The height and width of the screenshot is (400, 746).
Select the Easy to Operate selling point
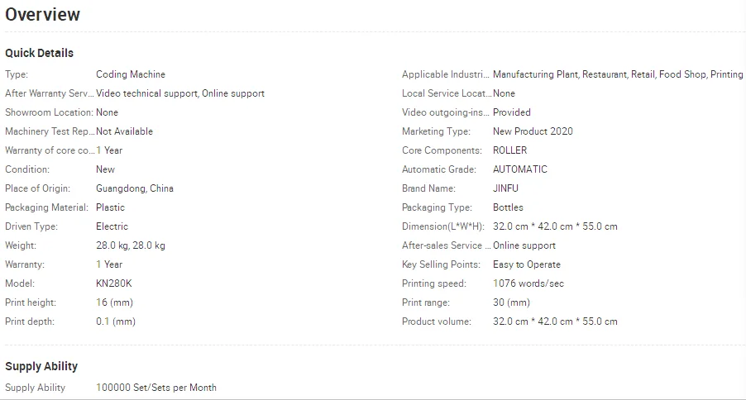(527, 264)
